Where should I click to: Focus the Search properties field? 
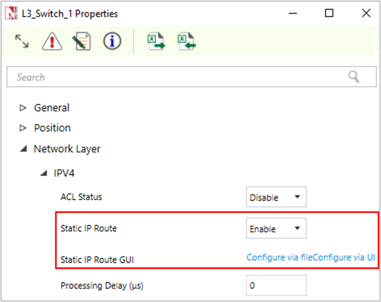click(179, 77)
